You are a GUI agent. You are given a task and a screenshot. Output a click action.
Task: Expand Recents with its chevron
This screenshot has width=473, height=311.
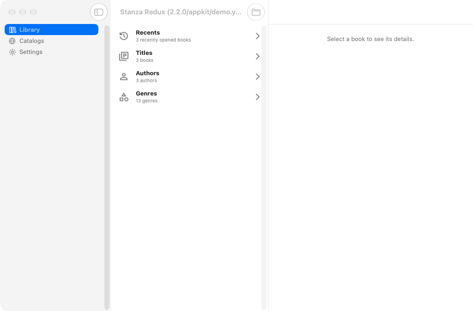257,36
